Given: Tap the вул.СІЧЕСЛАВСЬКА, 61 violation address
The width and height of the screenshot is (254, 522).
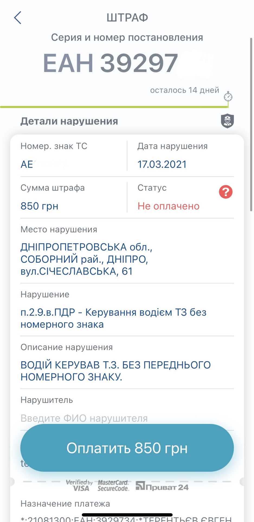Looking at the screenshot, I should tap(76, 271).
